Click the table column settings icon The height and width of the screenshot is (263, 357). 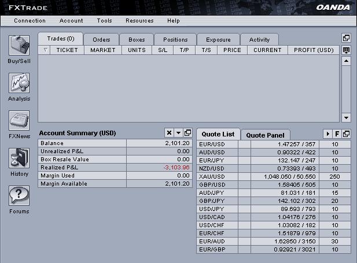click(346, 50)
